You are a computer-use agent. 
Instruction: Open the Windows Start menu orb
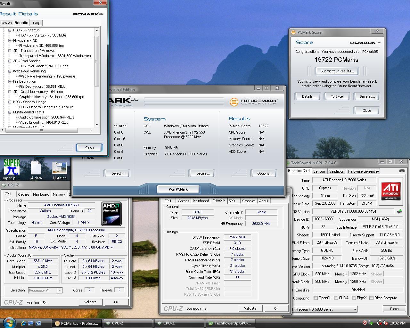10,323
